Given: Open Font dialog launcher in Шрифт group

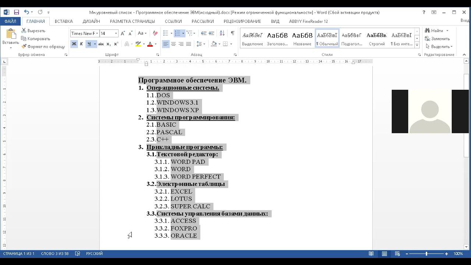Looking at the screenshot, I should coord(157,55).
